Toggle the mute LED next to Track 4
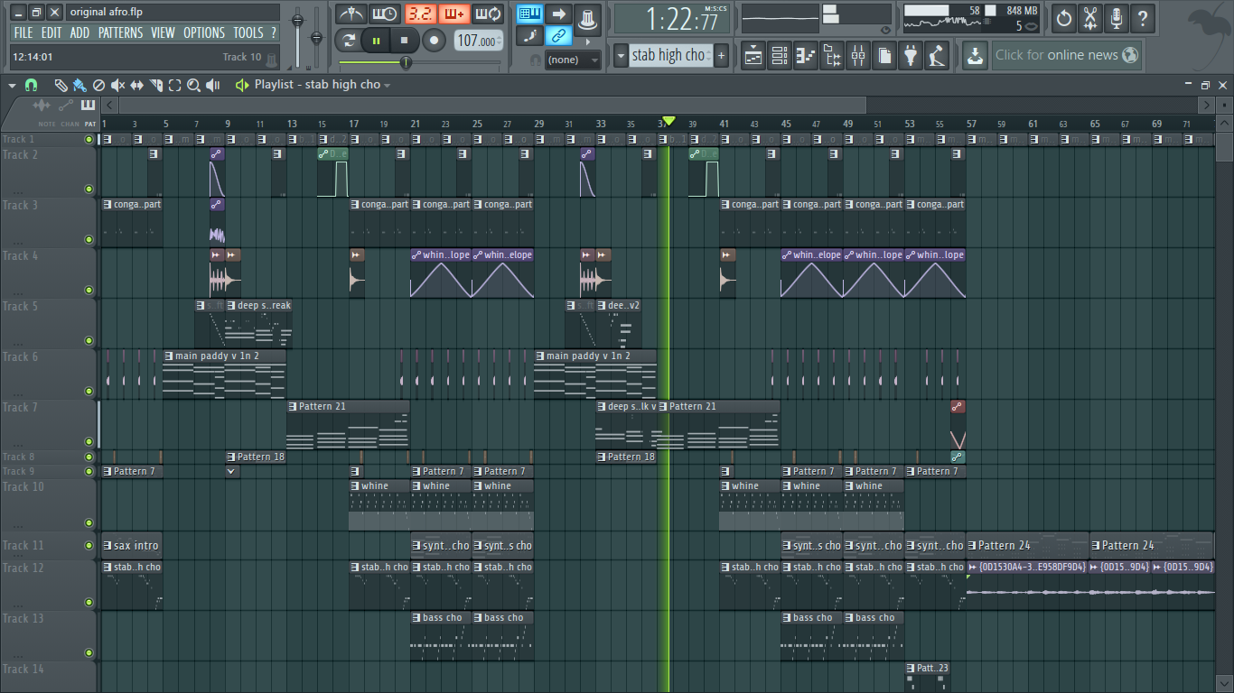The width and height of the screenshot is (1234, 693). click(88, 291)
